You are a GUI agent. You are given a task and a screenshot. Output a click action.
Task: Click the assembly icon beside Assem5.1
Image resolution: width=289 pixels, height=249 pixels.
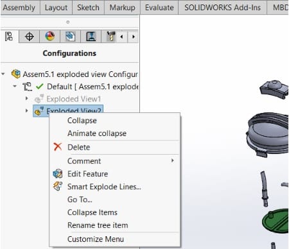pyautogui.click(x=16, y=74)
